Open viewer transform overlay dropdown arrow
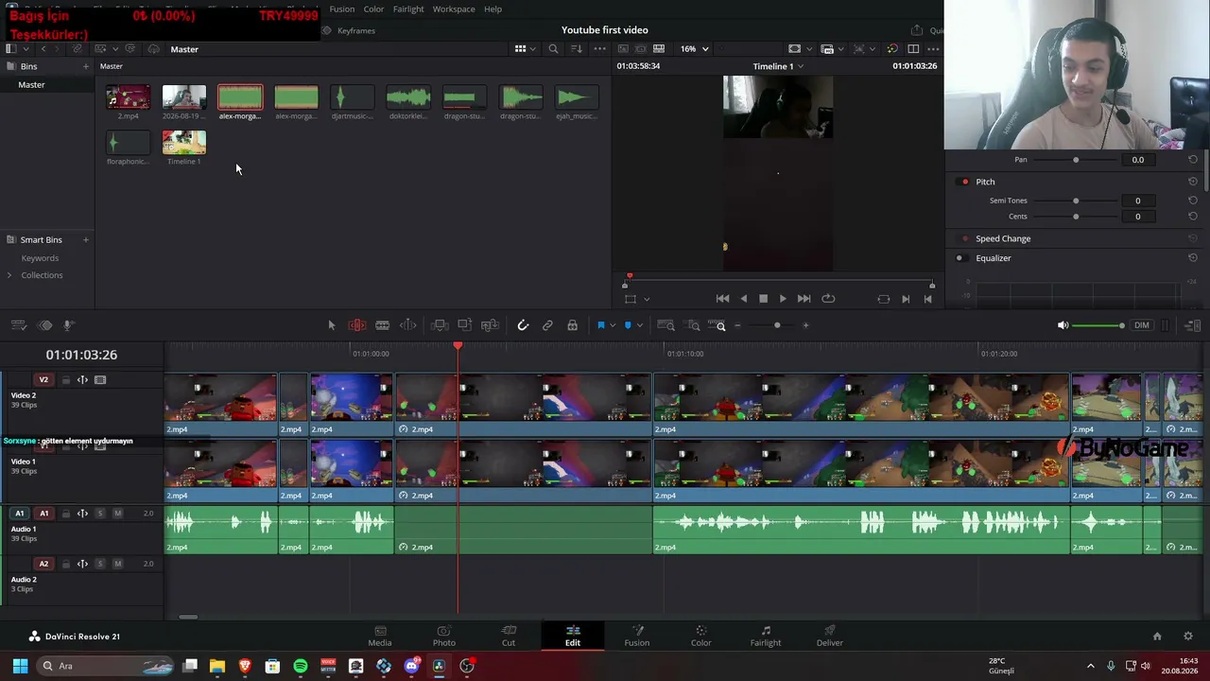This screenshot has height=681, width=1210. [x=647, y=299]
